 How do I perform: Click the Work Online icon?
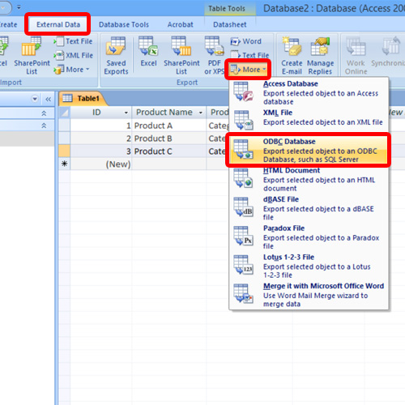[356, 56]
